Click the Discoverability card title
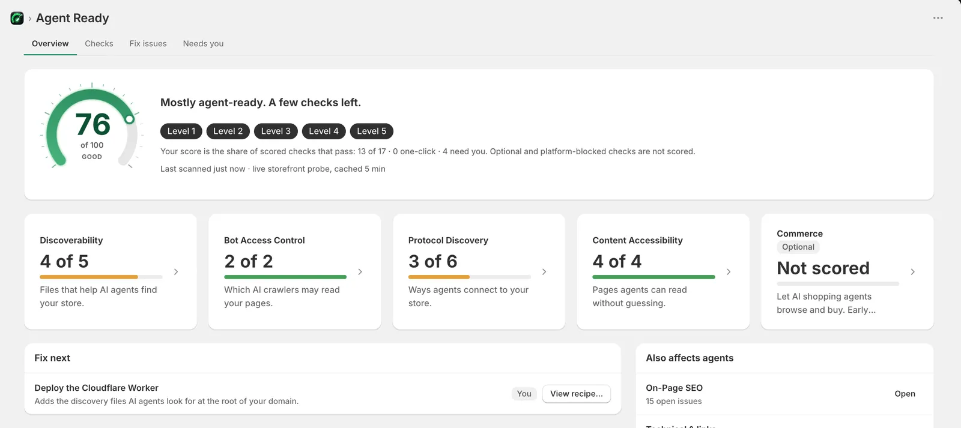 pyautogui.click(x=71, y=240)
